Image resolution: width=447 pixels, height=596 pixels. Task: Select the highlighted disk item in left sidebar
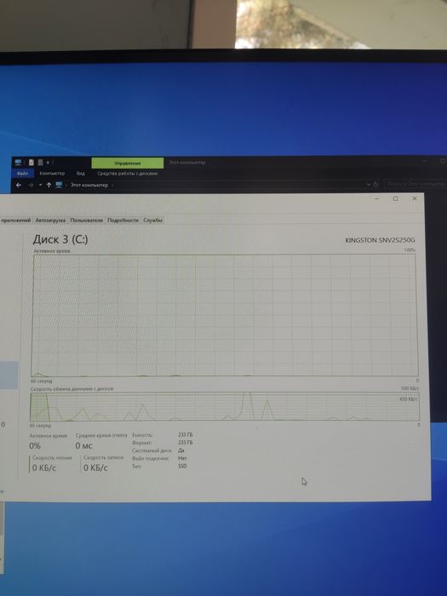point(9,375)
